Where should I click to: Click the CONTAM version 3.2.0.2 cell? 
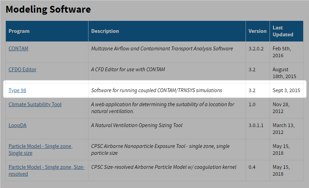pyautogui.click(x=256, y=48)
